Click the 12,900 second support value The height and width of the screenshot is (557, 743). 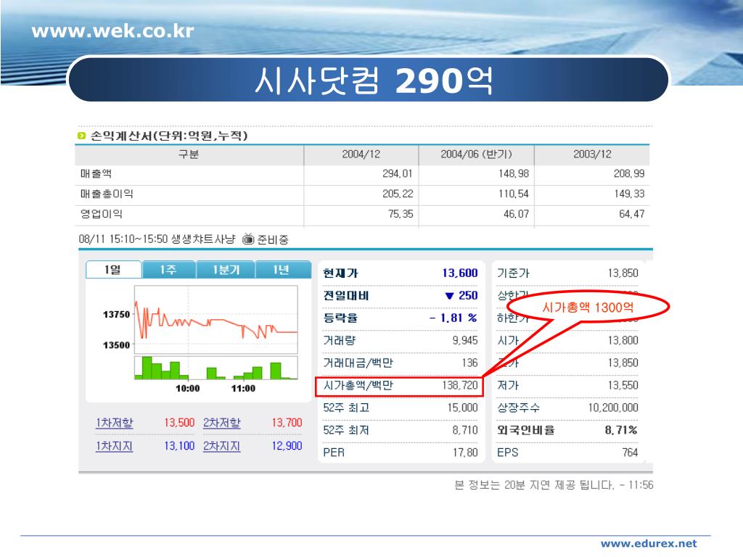287,446
